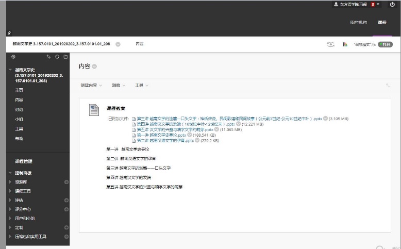Open course menu folder view icon
Screen dimensions: 401x249
(65, 57)
